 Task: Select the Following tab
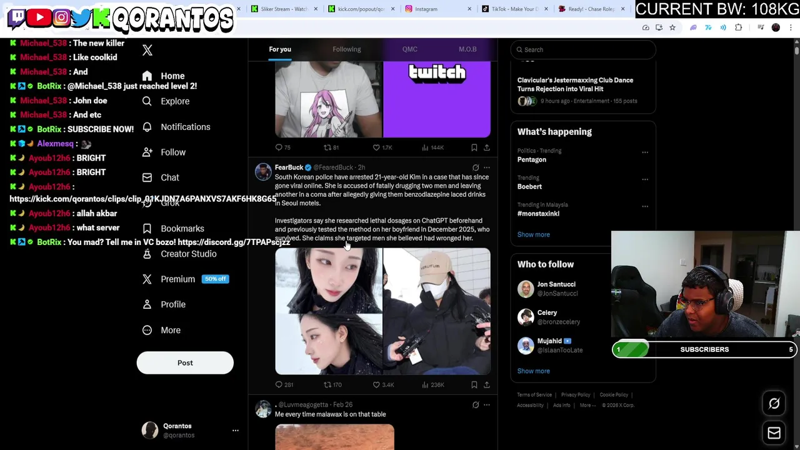(x=347, y=49)
